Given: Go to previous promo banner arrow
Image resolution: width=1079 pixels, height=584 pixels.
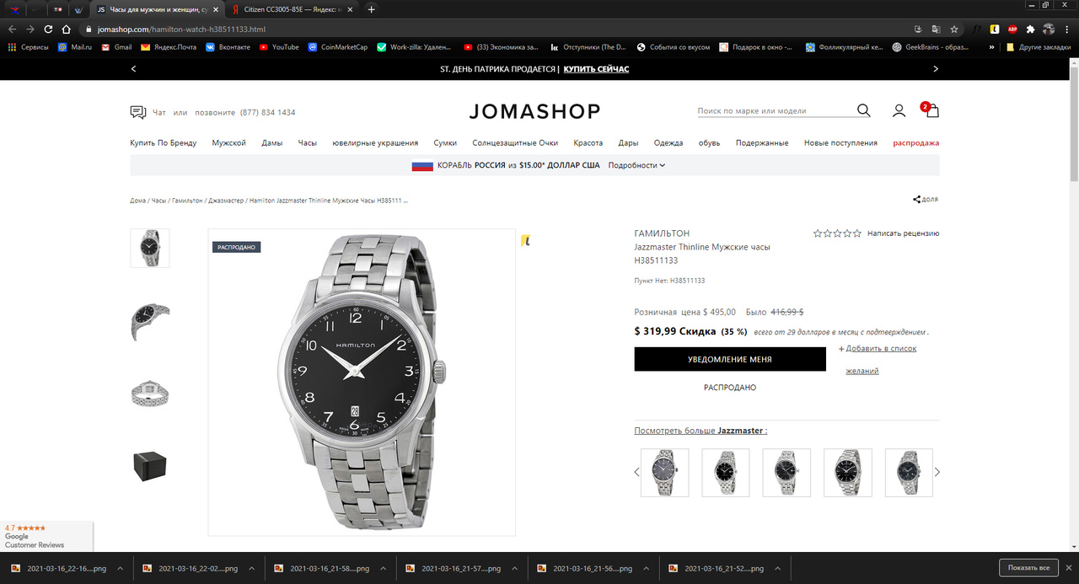Looking at the screenshot, I should pos(133,69).
